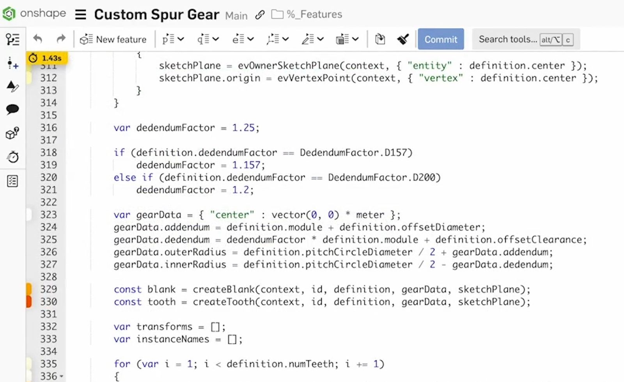Click the Search tools field

507,39
